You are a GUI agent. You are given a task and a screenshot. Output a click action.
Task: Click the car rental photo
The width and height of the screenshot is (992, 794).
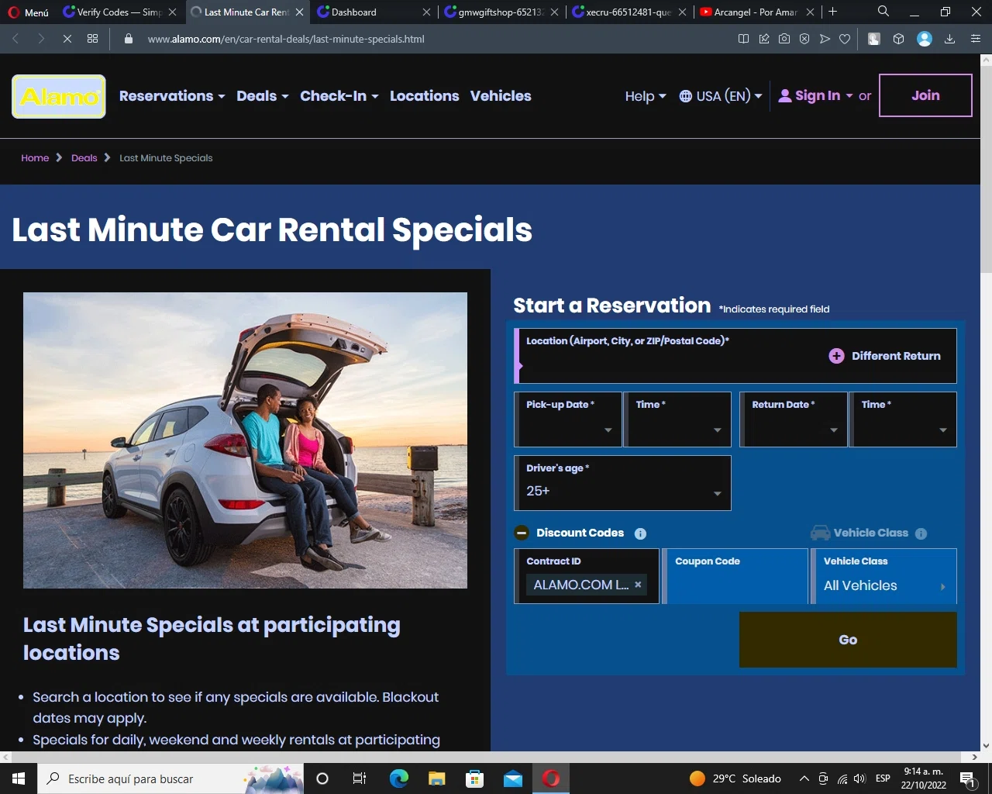pos(245,440)
